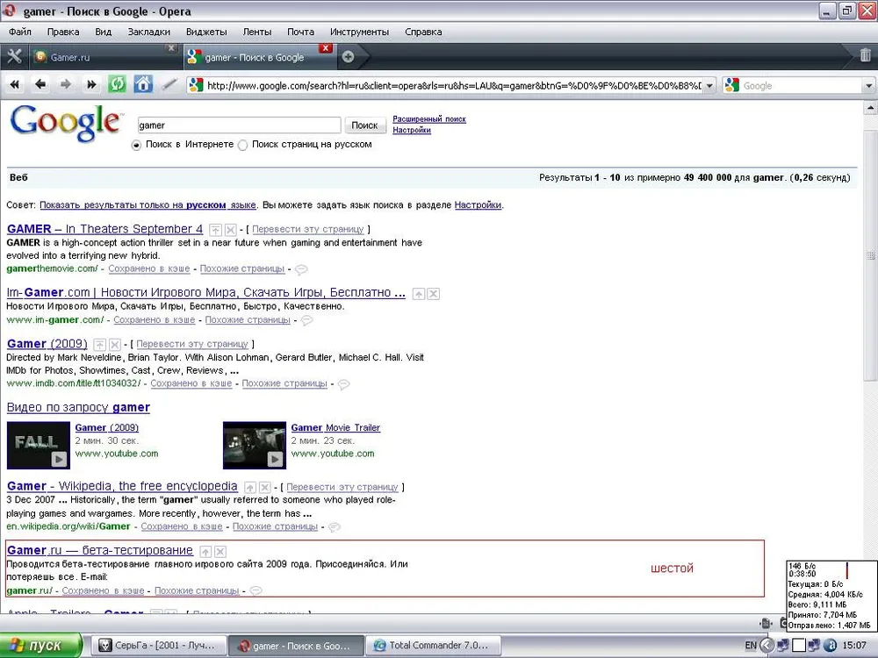Viewport: 878px width, 658px height.
Task: Click the Back navigation arrow
Action: tap(40, 85)
